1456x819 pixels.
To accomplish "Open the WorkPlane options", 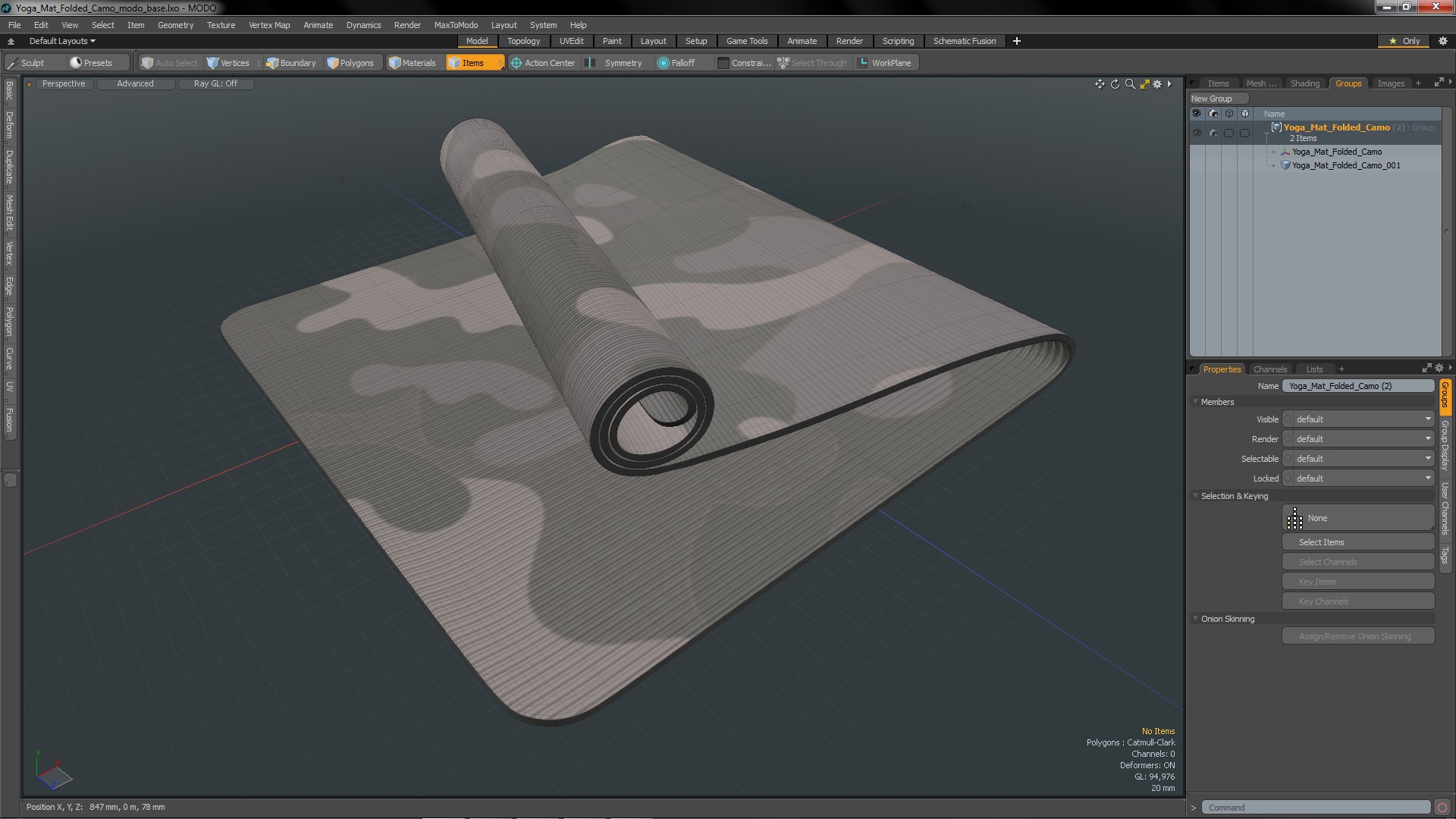I will [x=885, y=63].
